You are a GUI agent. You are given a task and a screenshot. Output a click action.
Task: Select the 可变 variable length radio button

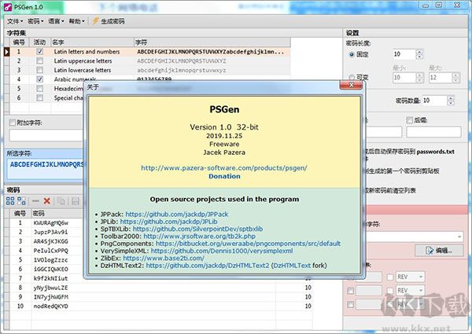pos(352,77)
